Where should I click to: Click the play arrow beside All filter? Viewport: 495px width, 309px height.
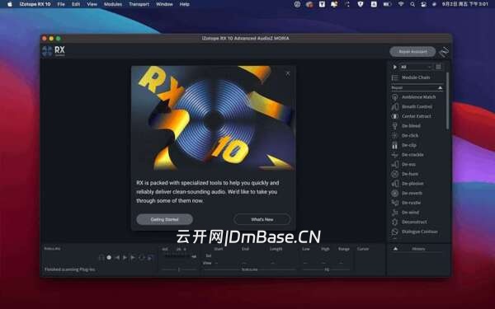tap(394, 67)
